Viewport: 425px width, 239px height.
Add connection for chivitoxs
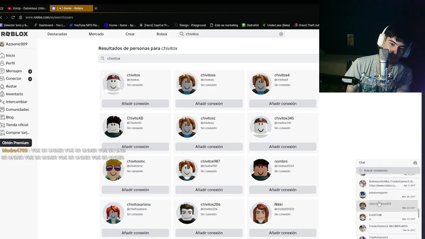point(209,104)
